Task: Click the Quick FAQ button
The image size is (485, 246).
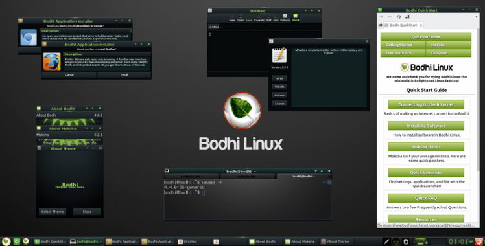Action: tap(426, 198)
